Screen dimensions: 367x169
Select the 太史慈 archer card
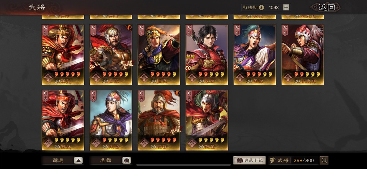(303, 55)
